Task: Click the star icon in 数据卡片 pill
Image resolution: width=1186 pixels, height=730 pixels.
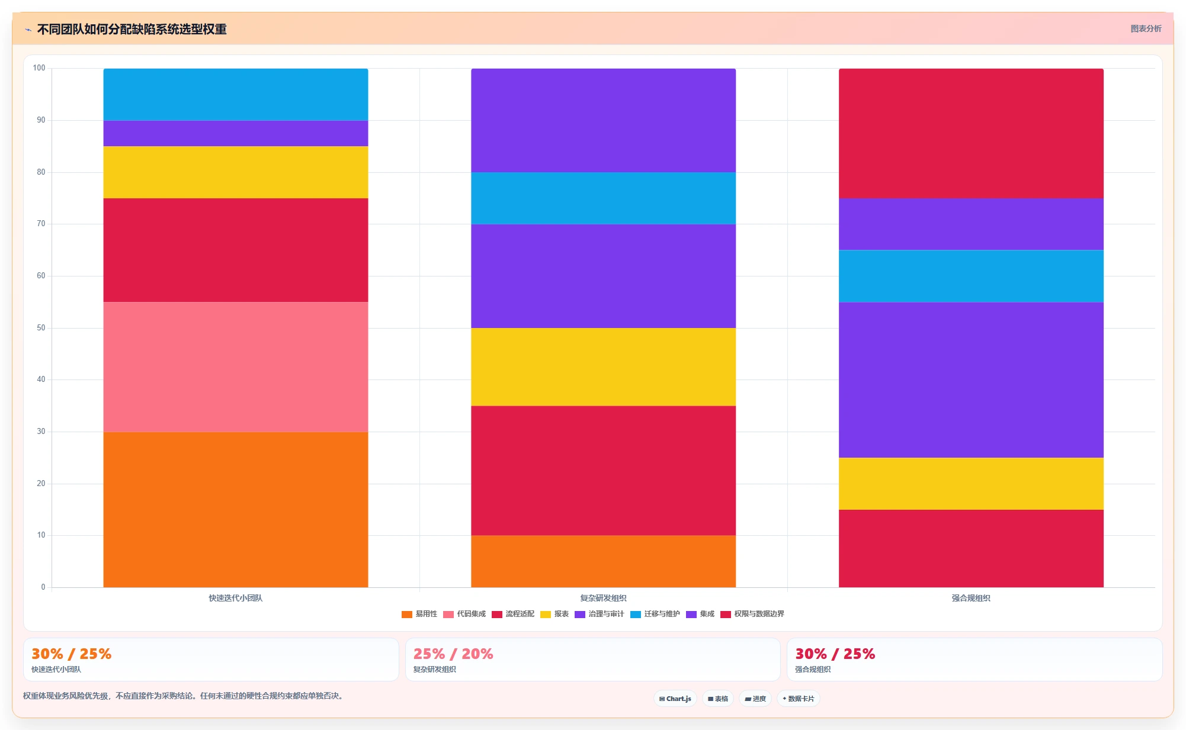Action: click(x=784, y=699)
